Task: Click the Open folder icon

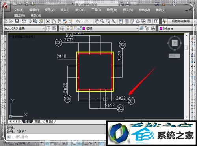Action: point(11,21)
